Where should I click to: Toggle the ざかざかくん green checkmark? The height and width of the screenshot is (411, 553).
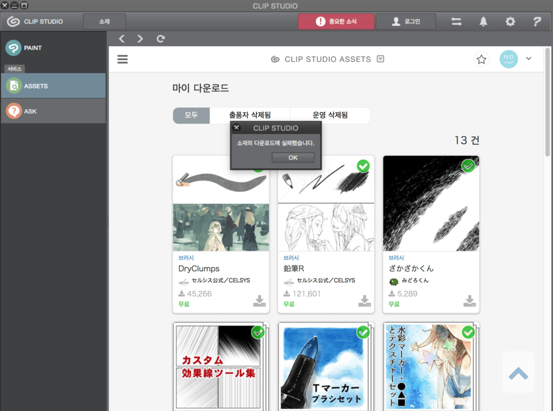[x=468, y=166]
